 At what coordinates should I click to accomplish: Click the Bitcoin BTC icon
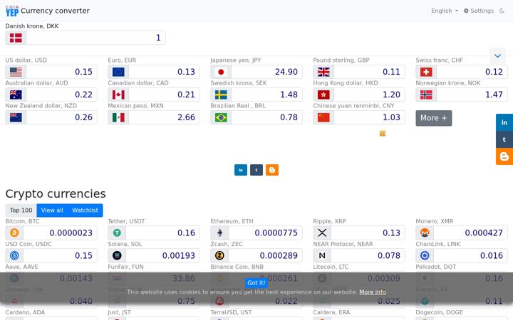point(14,233)
